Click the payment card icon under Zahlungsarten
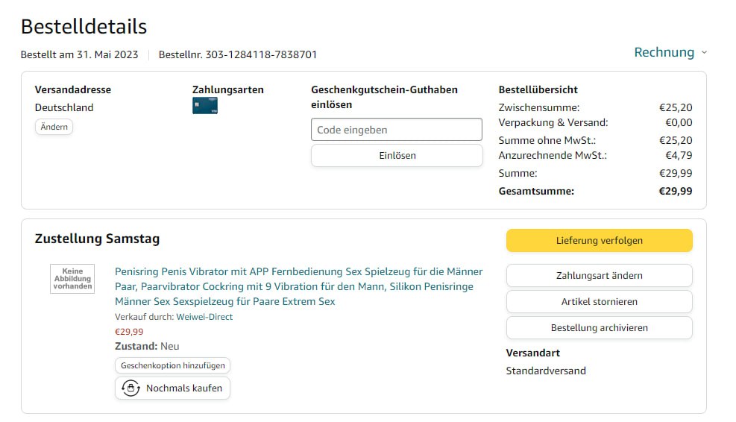Screen dimensions: 736x422 pos(205,106)
